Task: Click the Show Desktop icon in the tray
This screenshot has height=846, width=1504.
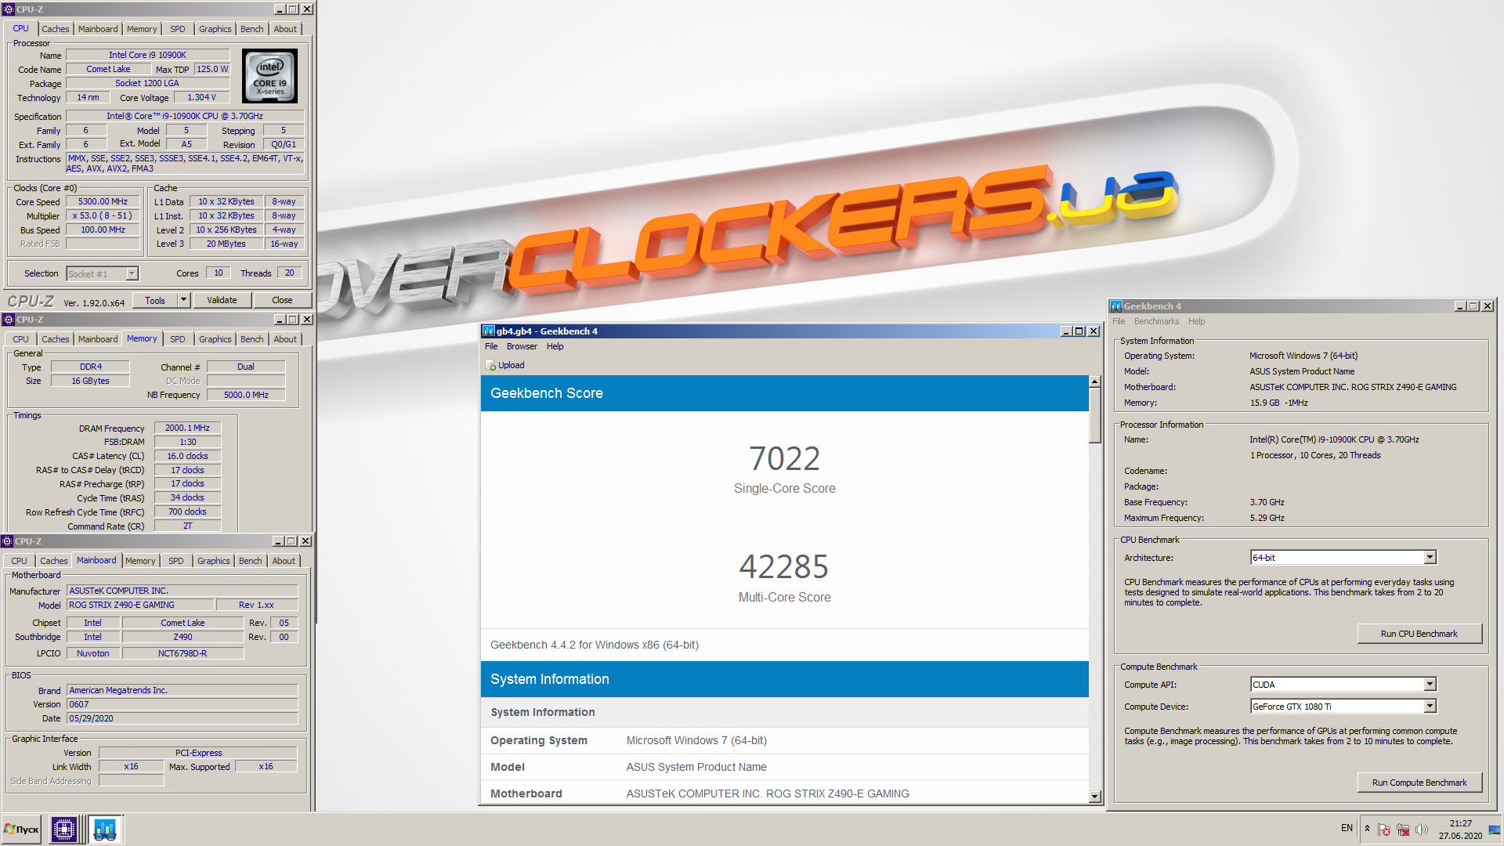Action: click(1495, 830)
